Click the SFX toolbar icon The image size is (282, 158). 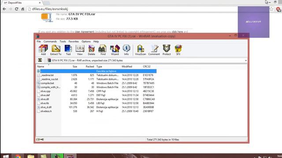pyautogui.click(x=178, y=50)
